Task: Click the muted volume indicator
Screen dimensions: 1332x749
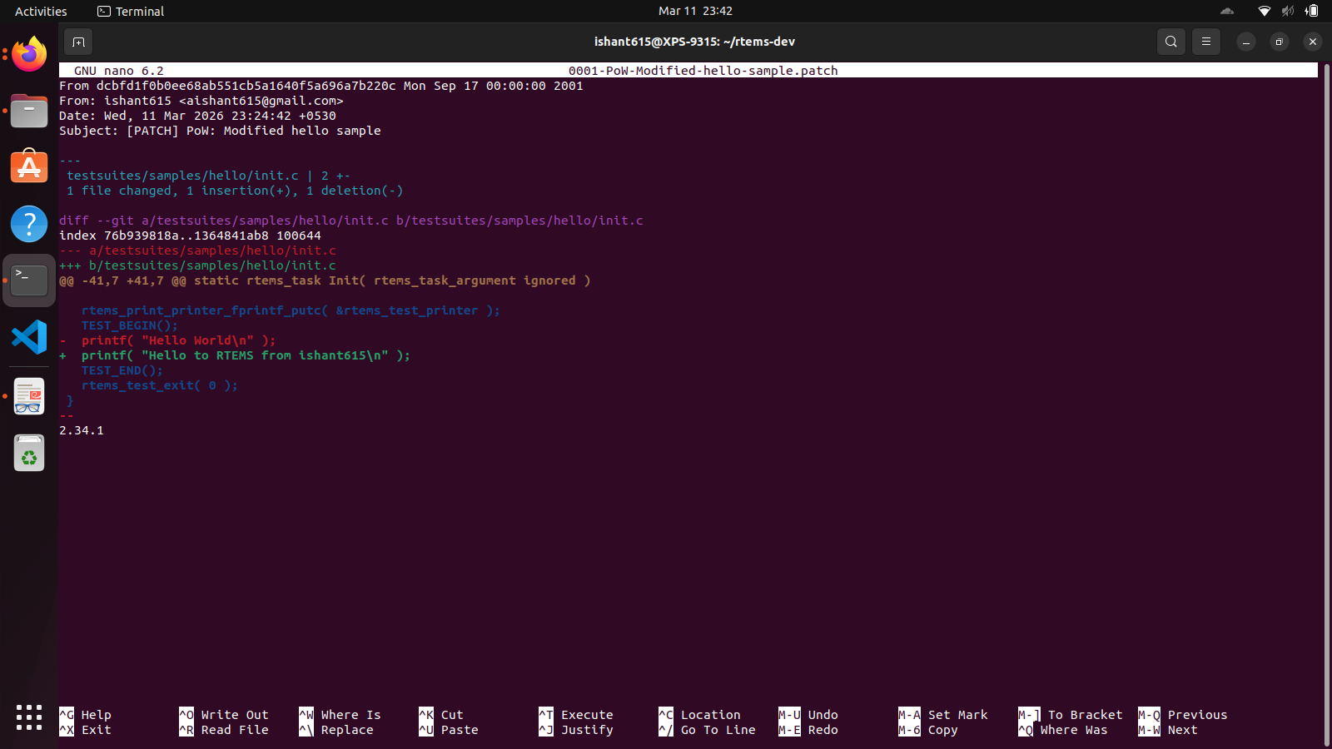Action: 1288,11
